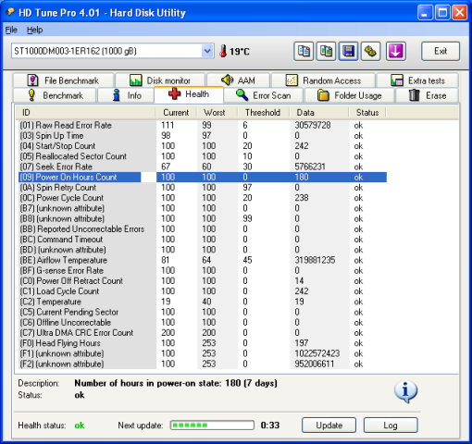This screenshot has width=472, height=444.
Task: Open the Folder Usage tab
Action: pyautogui.click(x=350, y=95)
